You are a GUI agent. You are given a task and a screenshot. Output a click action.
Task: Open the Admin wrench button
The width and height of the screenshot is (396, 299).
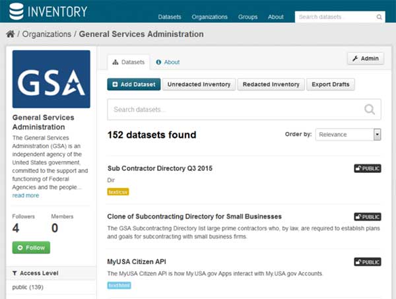[x=365, y=59]
